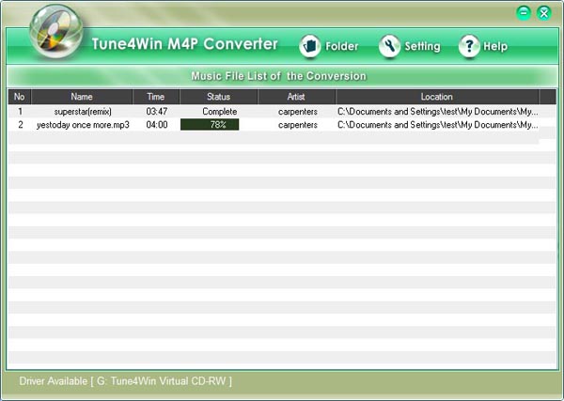Sort by the Artist column header
564x401 pixels.
[x=296, y=97]
